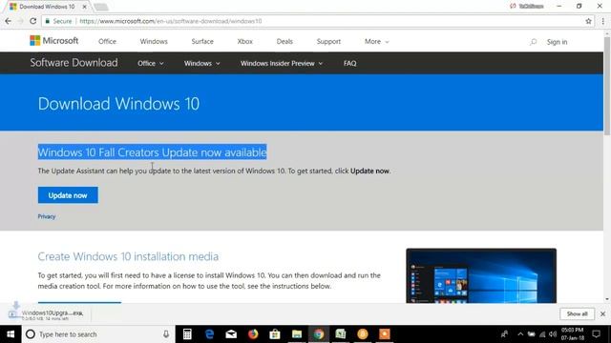The width and height of the screenshot is (611, 343).
Task: Open Office in the top Microsoft menu
Action: point(107,41)
